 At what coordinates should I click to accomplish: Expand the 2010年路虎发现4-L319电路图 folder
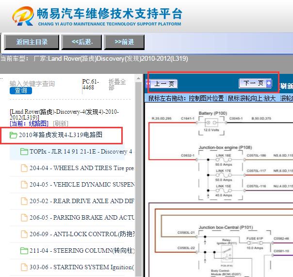coord(61,135)
